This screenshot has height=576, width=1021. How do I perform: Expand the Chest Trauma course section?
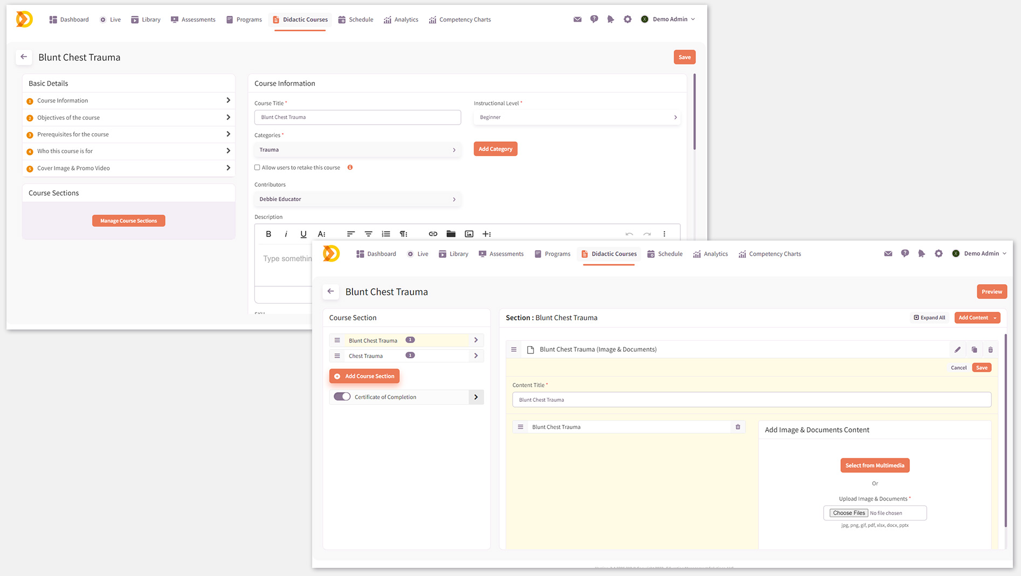click(475, 355)
